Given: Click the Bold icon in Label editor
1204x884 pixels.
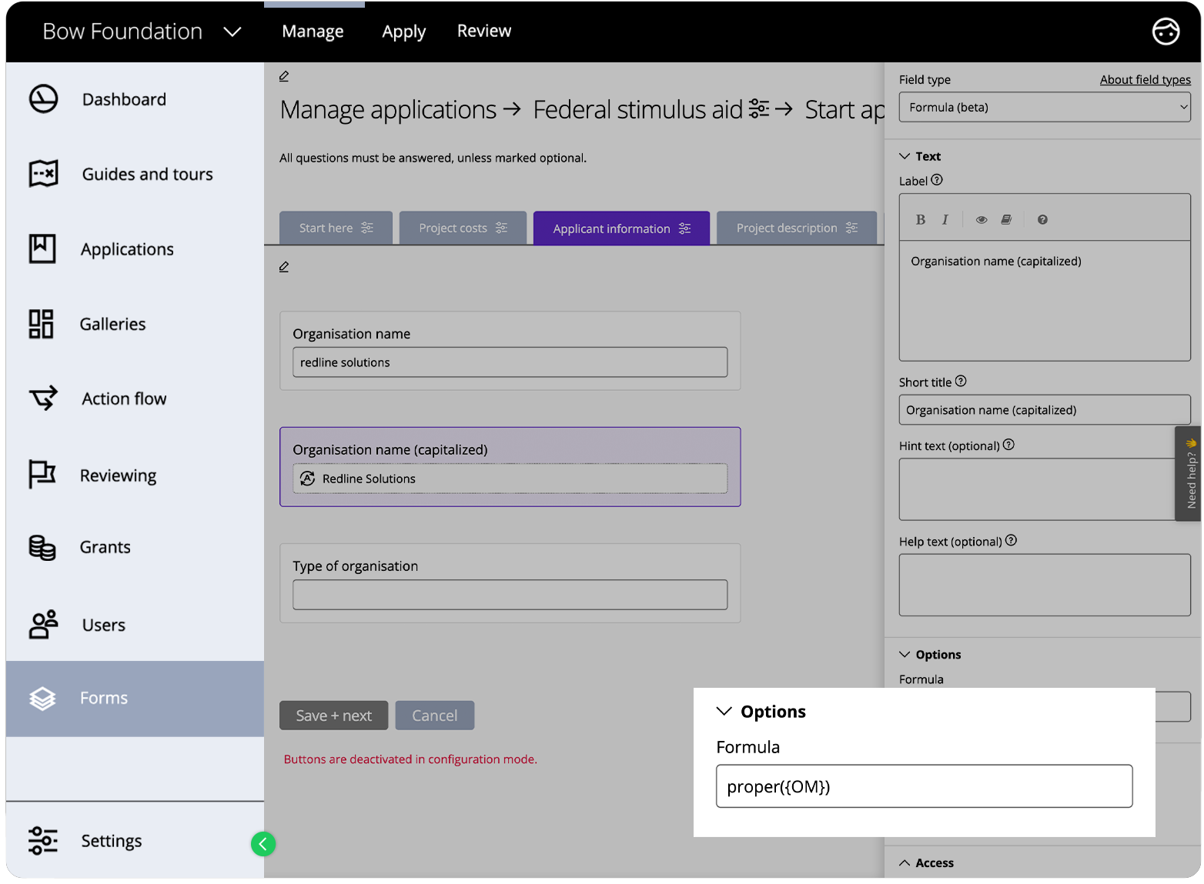Looking at the screenshot, I should point(920,220).
